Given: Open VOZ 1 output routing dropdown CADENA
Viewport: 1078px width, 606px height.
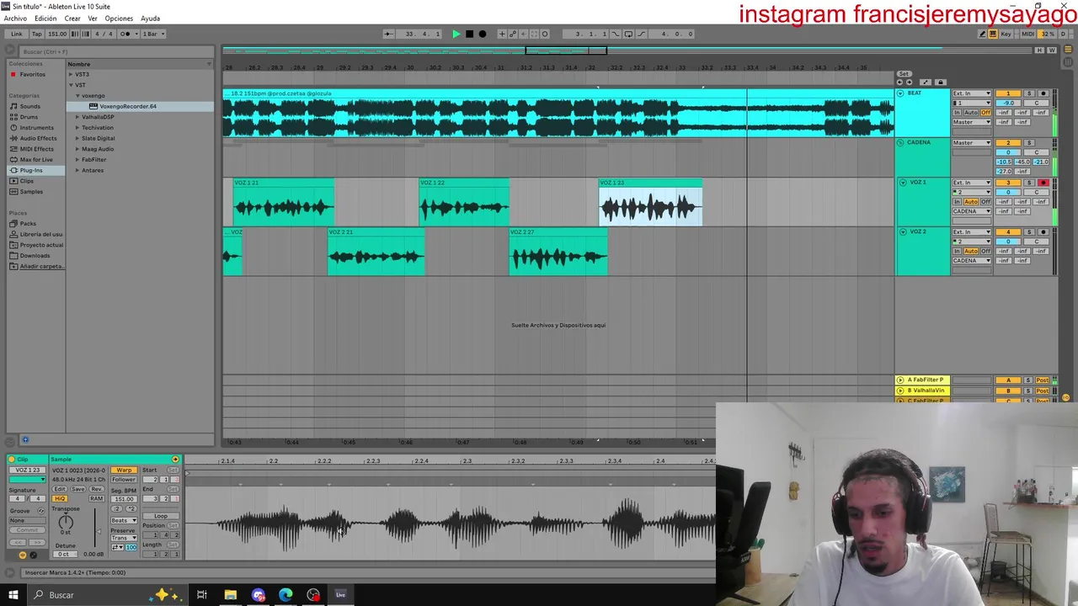Looking at the screenshot, I should point(972,211).
